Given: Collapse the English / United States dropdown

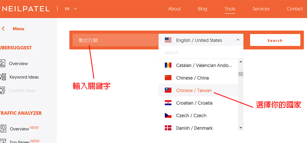Looking at the screenshot, I should [201, 40].
